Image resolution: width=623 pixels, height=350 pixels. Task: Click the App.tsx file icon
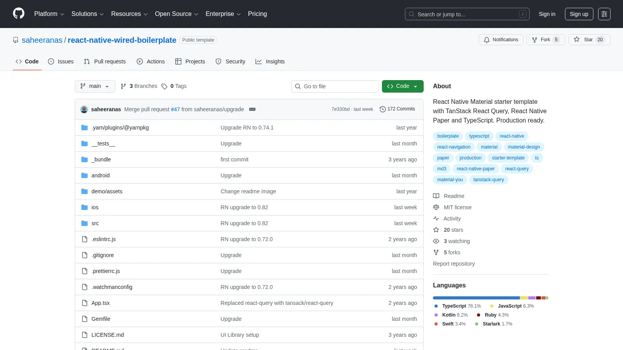pos(84,303)
